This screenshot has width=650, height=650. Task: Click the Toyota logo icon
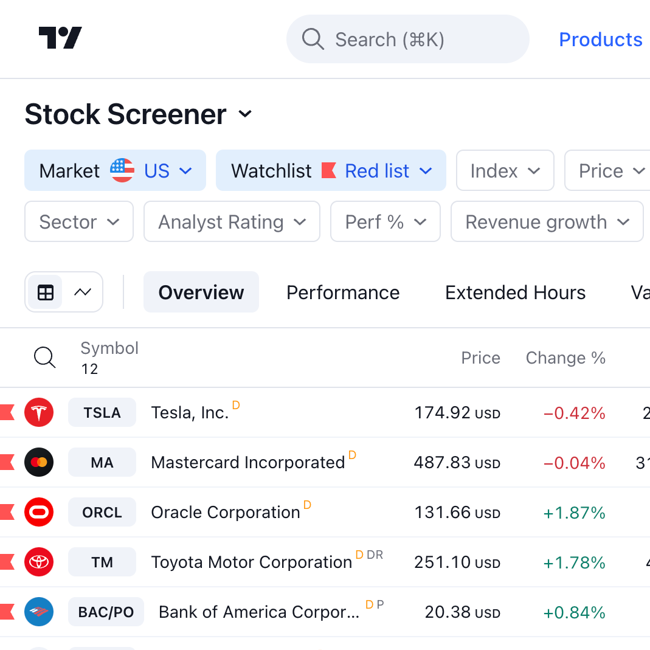pyautogui.click(x=39, y=562)
